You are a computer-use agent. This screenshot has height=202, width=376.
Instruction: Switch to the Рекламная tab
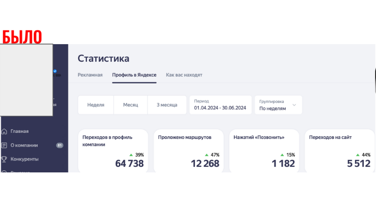tap(90, 75)
